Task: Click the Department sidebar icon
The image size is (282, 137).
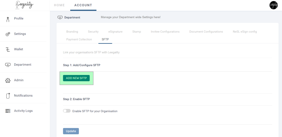Action: pyautogui.click(x=8, y=65)
